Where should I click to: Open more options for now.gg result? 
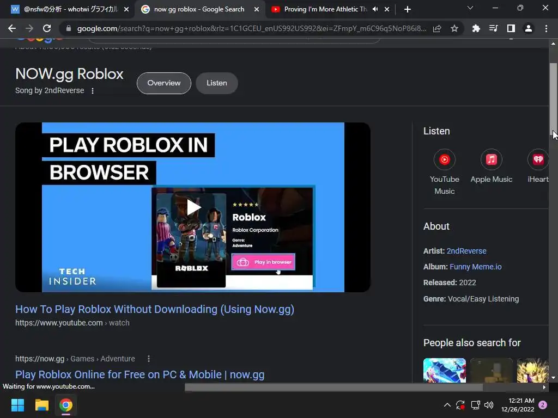[149, 359]
